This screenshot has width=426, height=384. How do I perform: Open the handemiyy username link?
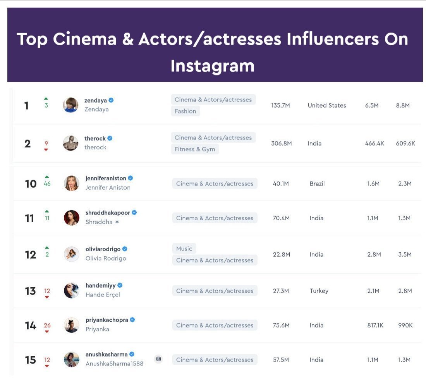(x=100, y=285)
